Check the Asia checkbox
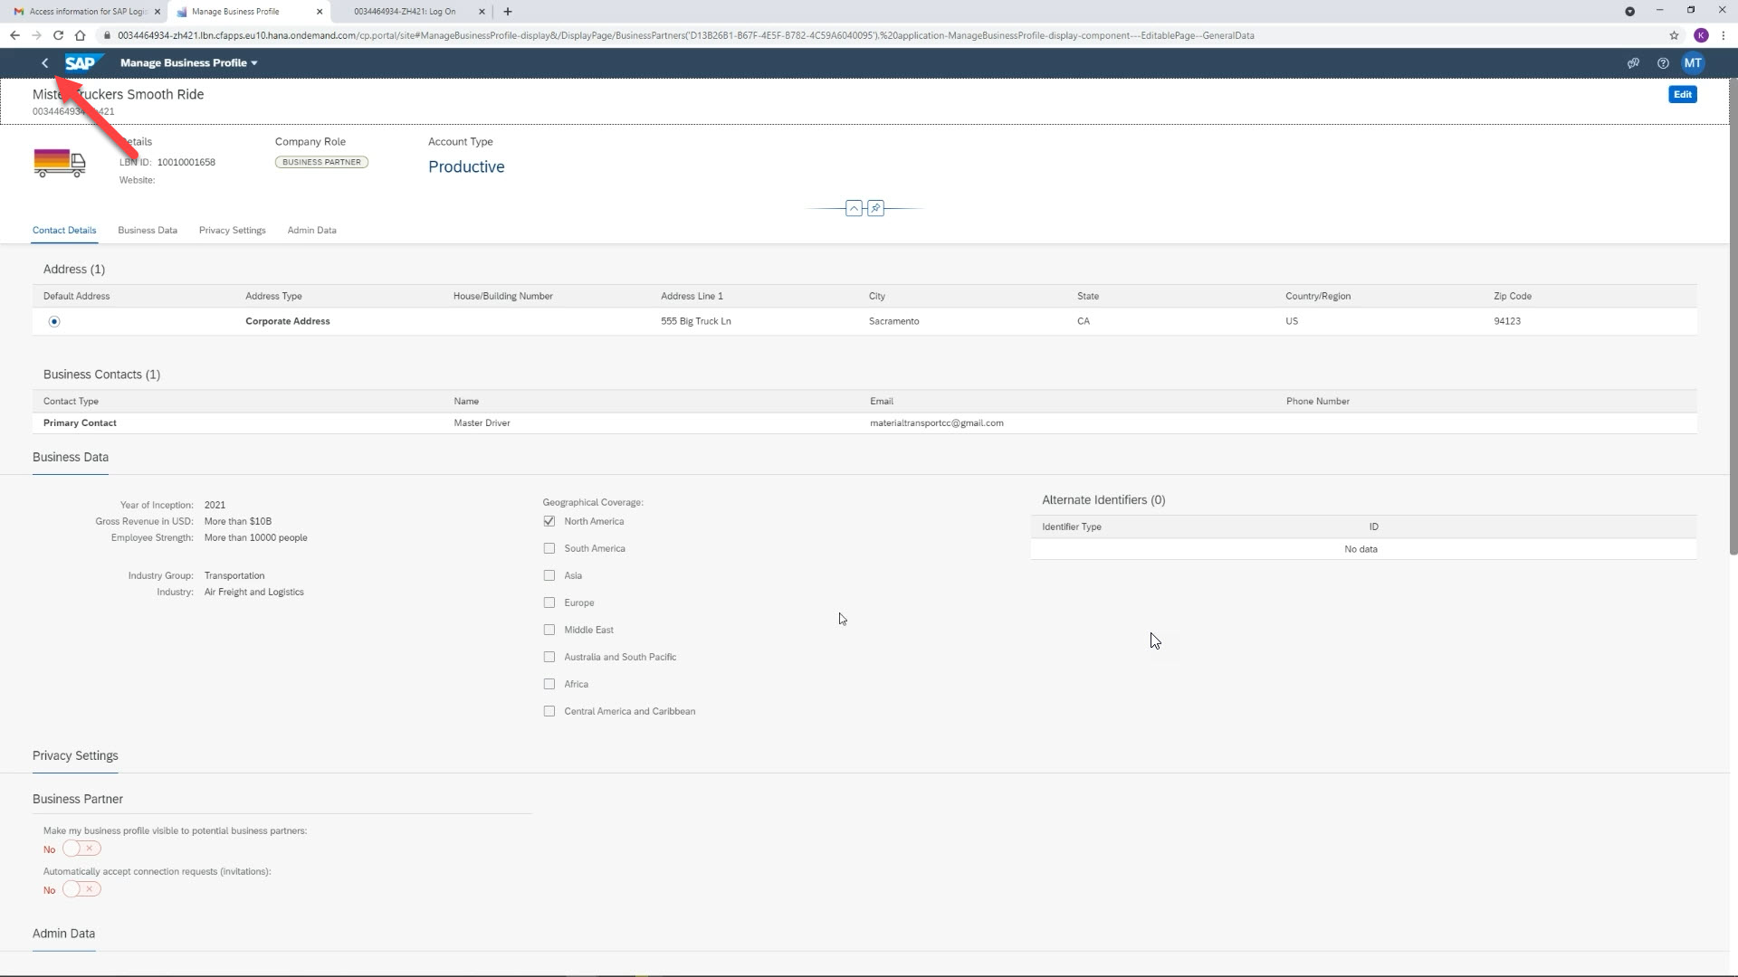This screenshot has width=1738, height=977. [549, 576]
